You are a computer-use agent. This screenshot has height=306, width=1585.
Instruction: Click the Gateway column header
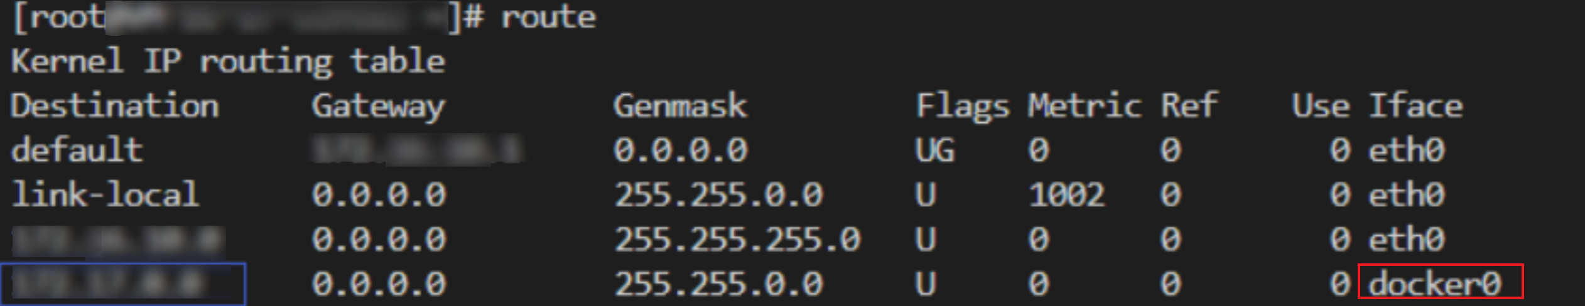[x=378, y=107]
